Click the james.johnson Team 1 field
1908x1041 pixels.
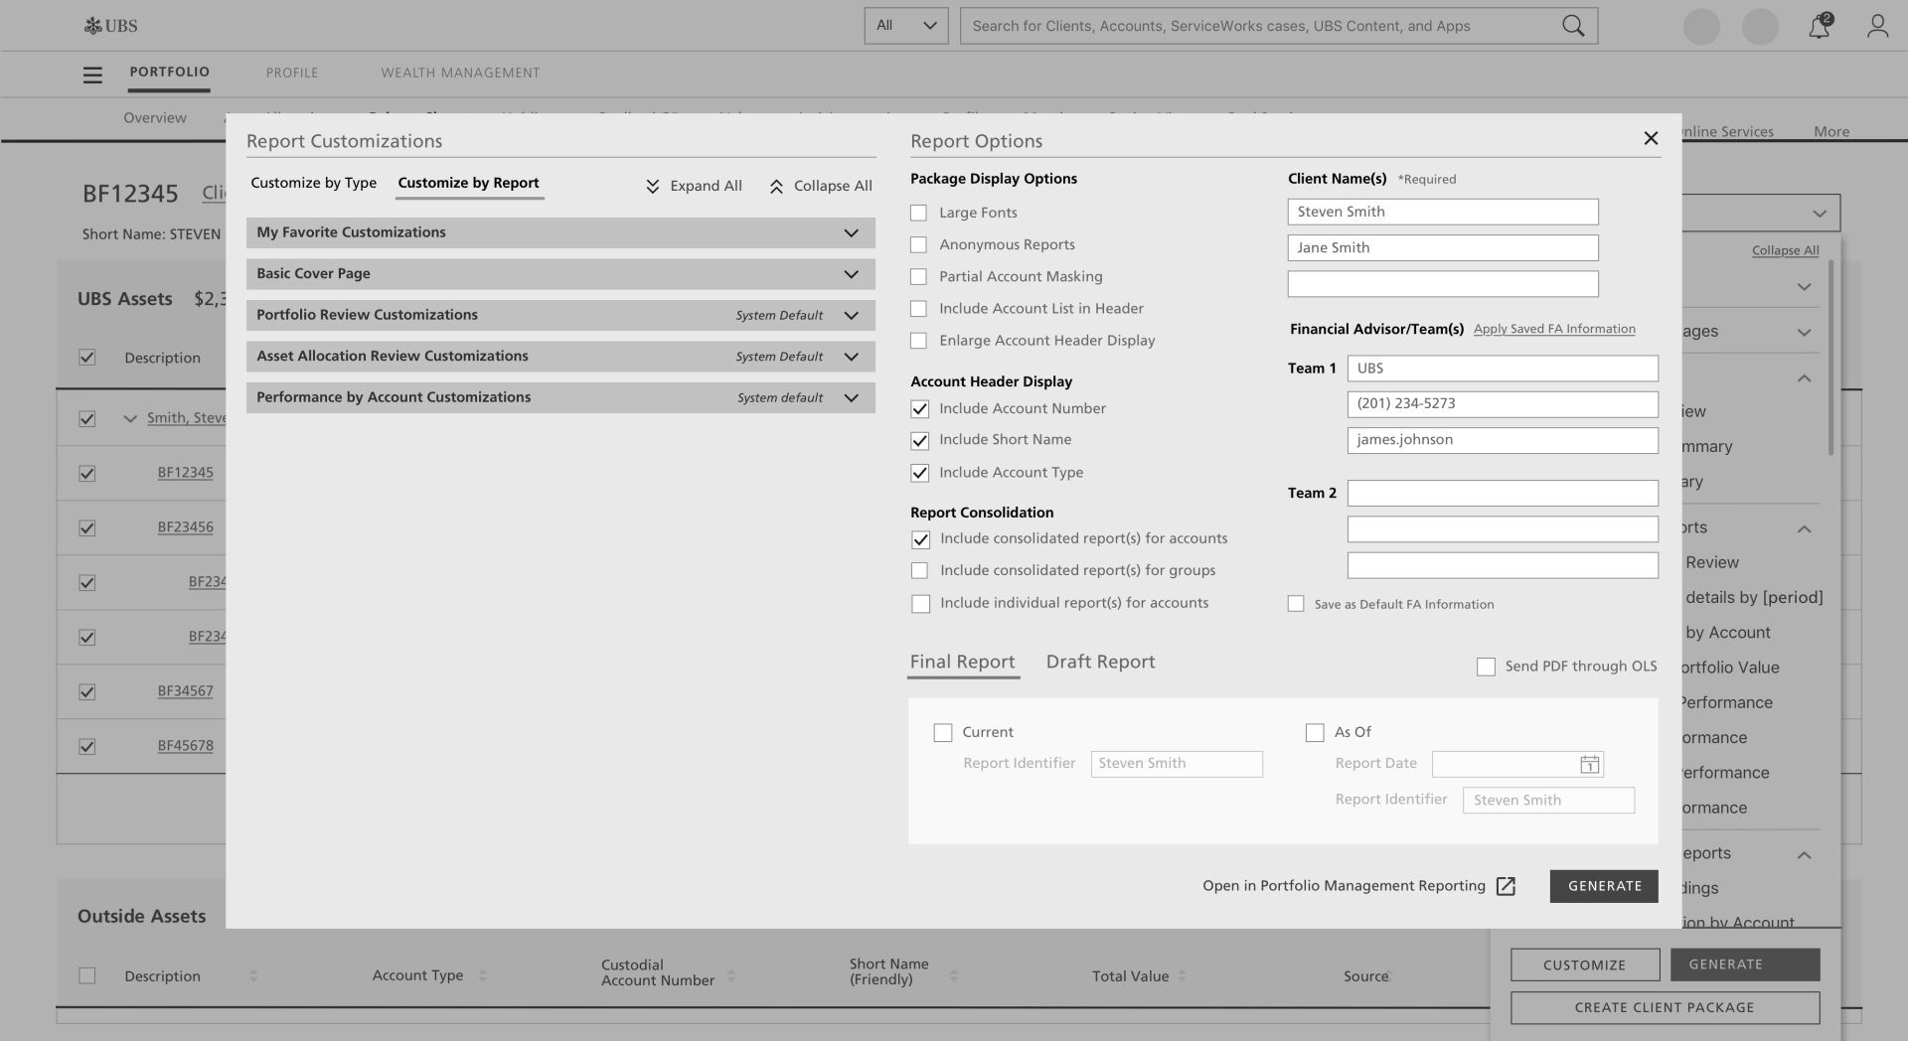pos(1503,440)
